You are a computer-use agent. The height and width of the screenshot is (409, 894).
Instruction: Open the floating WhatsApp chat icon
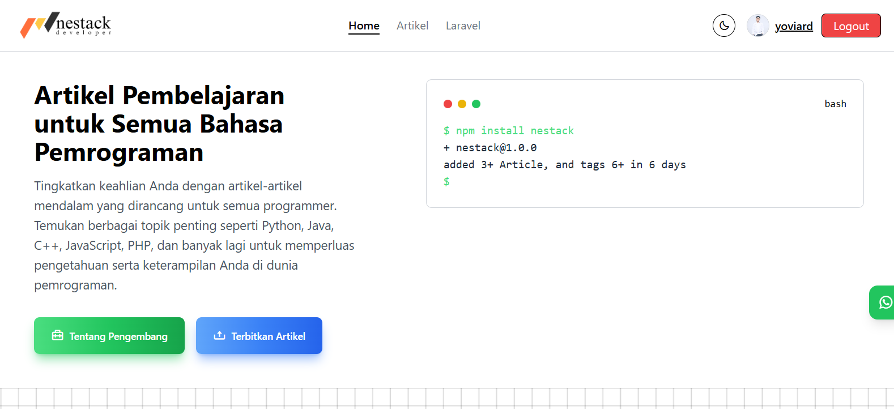click(x=885, y=303)
